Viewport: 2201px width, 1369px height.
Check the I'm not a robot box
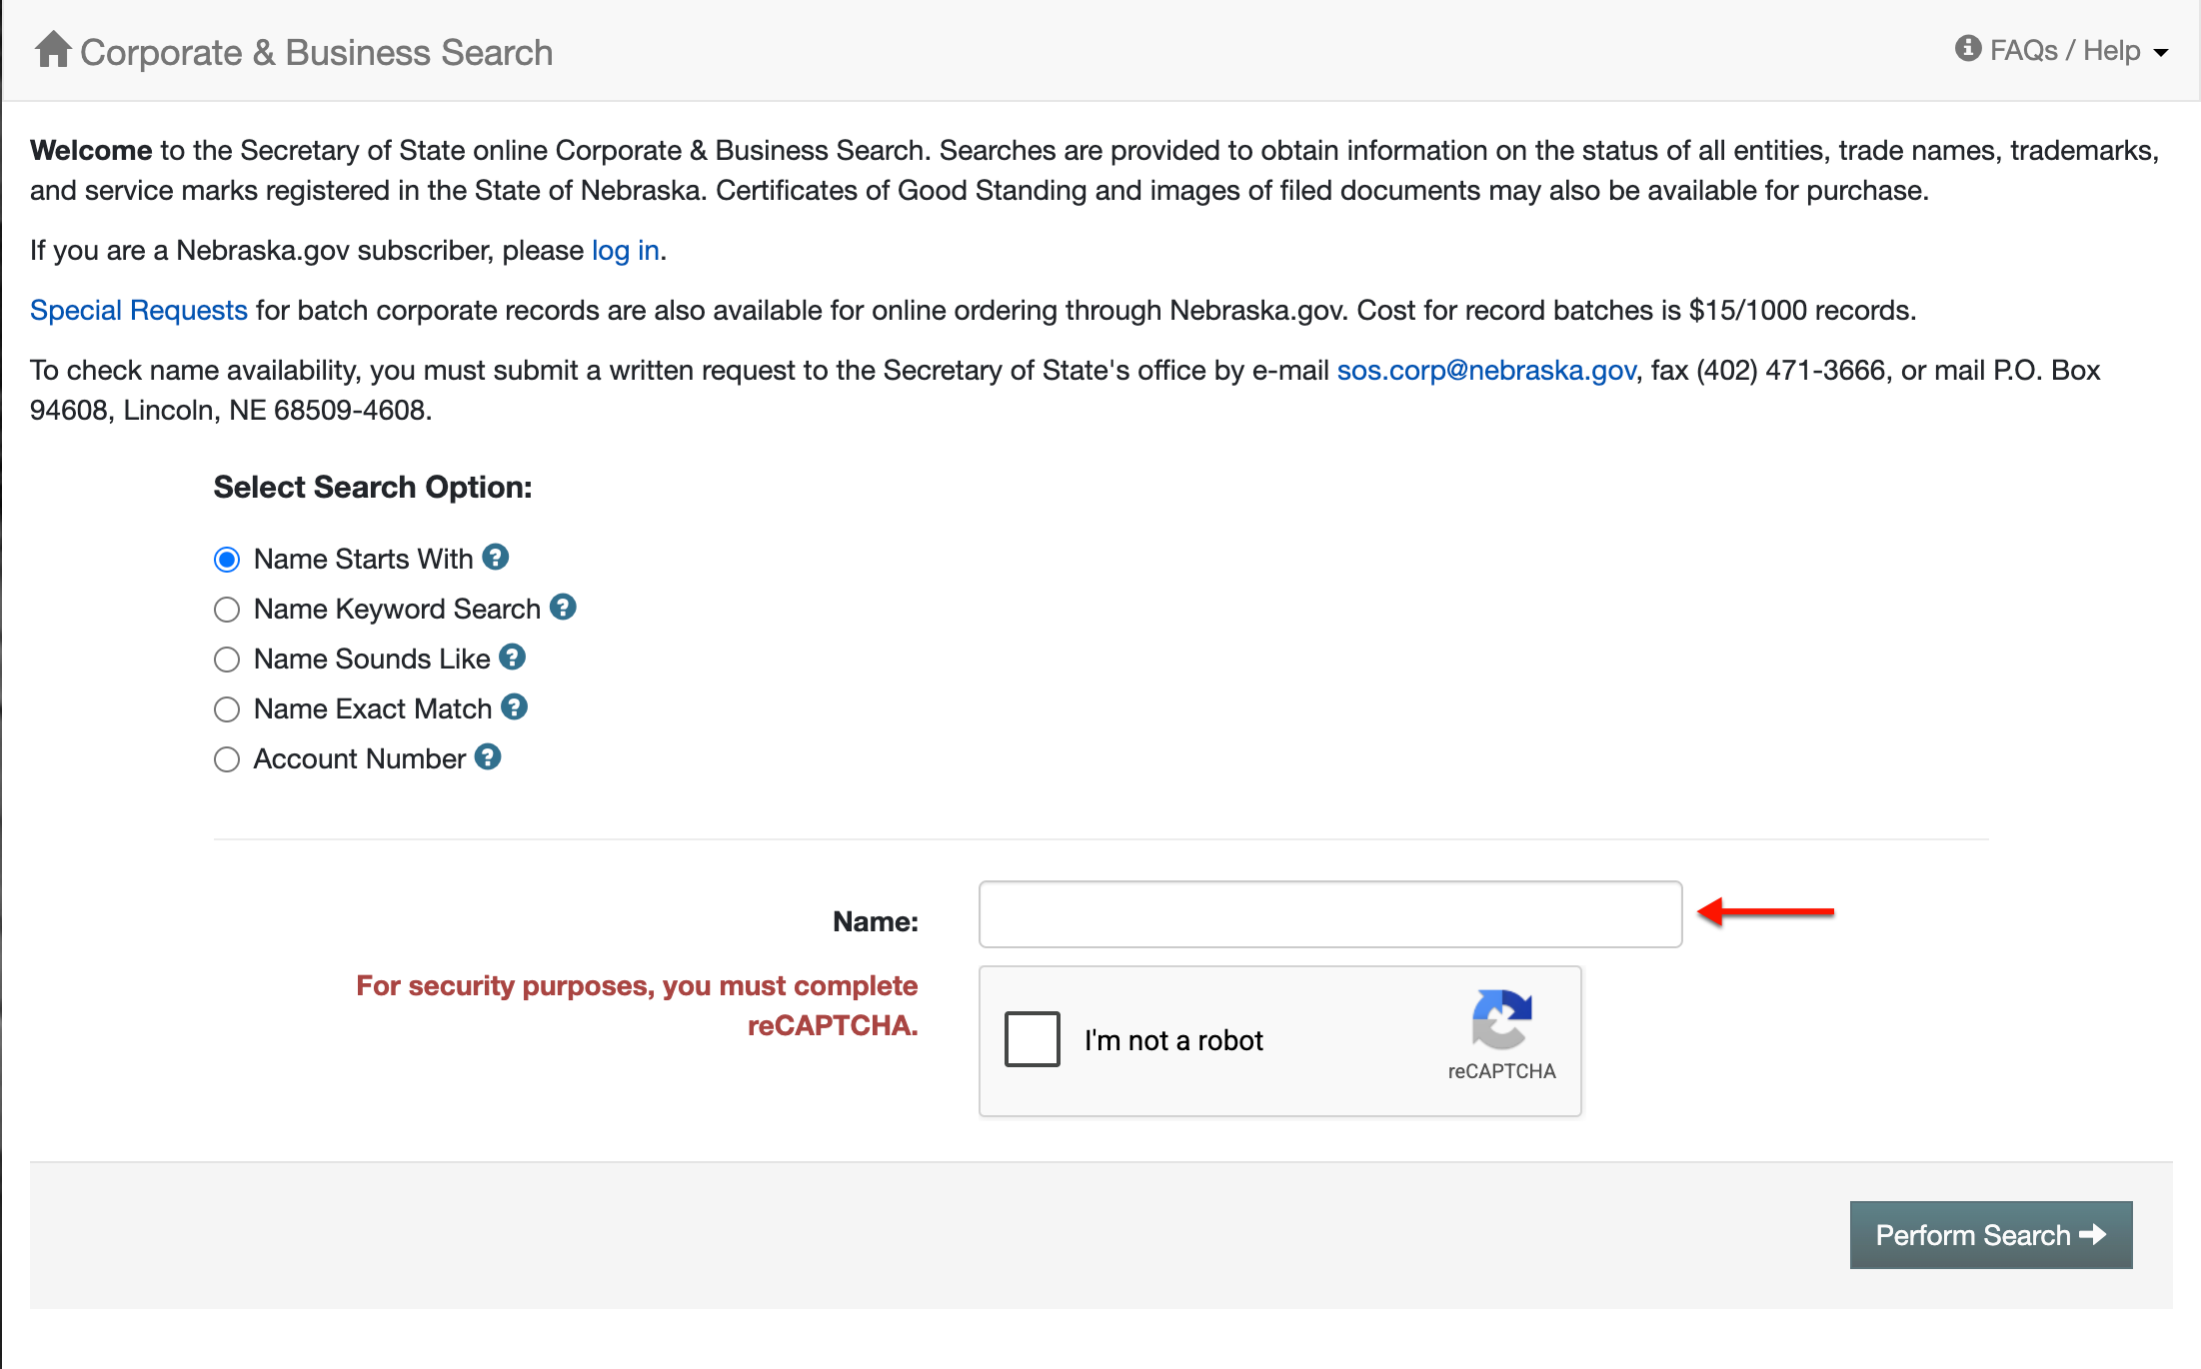pos(1033,1039)
